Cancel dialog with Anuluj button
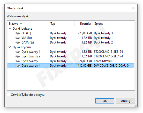Image resolution: width=143 pixels, height=113 pixels. pos(125,101)
